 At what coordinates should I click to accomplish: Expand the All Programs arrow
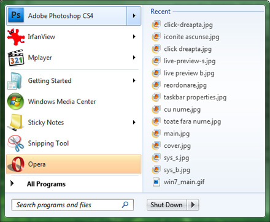[12, 183]
